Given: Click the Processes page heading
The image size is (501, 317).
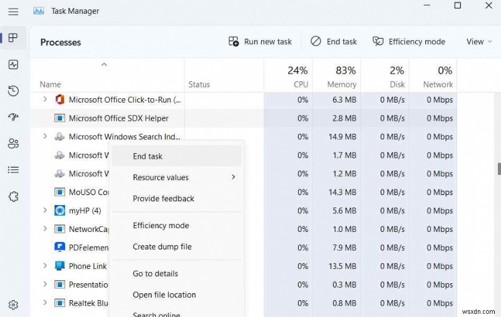Looking at the screenshot, I should [x=60, y=43].
